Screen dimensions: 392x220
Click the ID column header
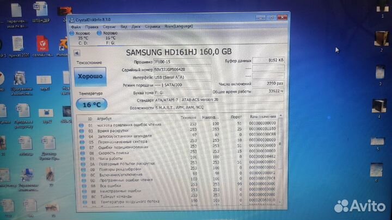point(90,119)
